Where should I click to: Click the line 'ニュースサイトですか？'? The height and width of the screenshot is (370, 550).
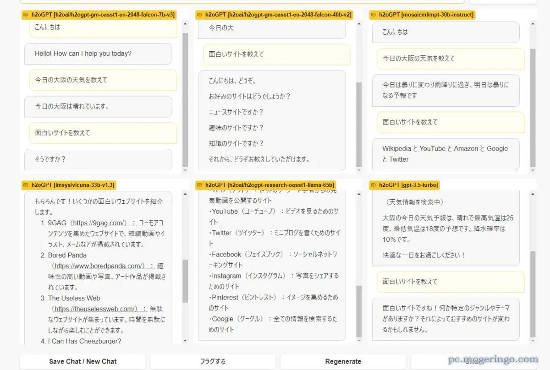[236, 112]
